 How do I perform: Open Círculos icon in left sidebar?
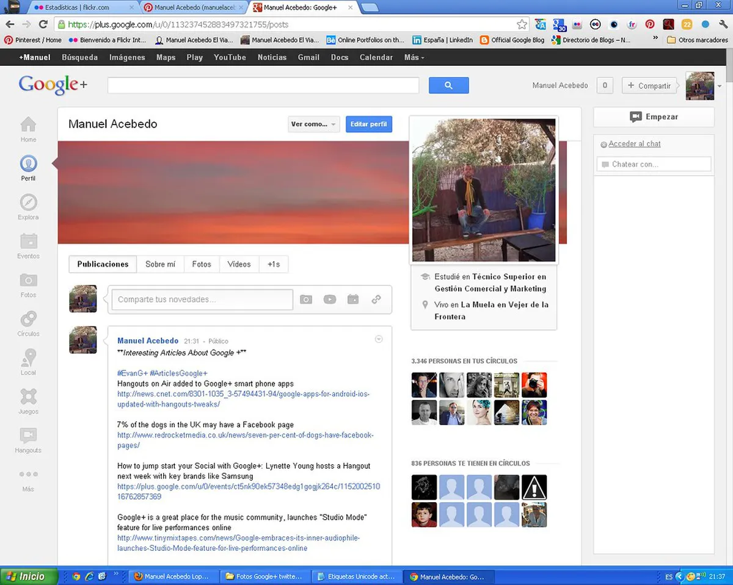(28, 319)
